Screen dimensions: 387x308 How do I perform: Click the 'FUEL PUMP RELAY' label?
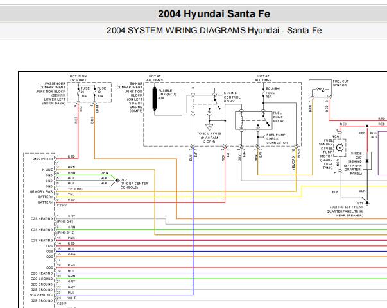point(279,117)
